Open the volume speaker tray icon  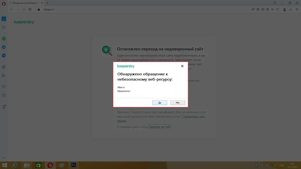276,165
